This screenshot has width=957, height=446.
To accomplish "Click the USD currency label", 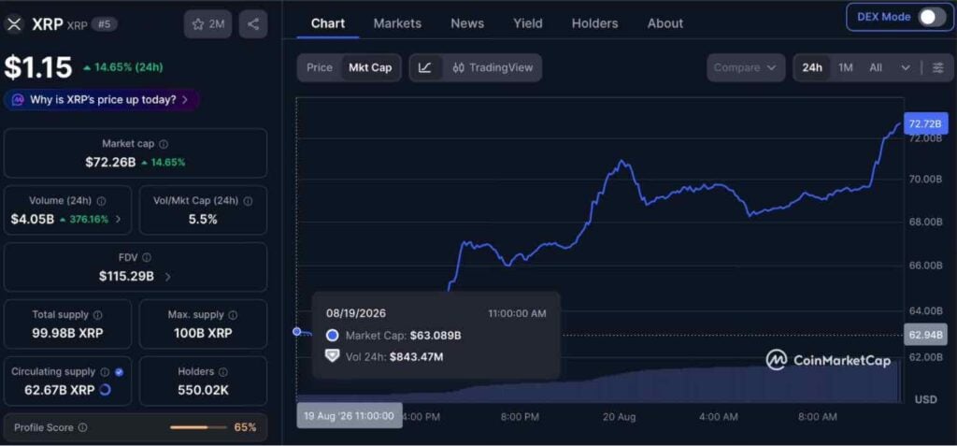I will coord(925,399).
